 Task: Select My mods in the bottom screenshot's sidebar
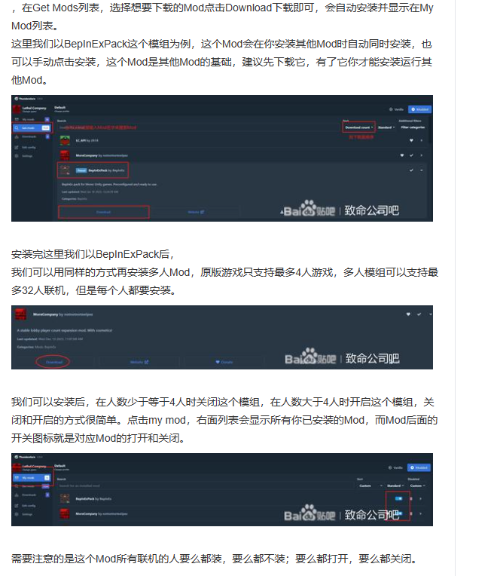point(32,478)
